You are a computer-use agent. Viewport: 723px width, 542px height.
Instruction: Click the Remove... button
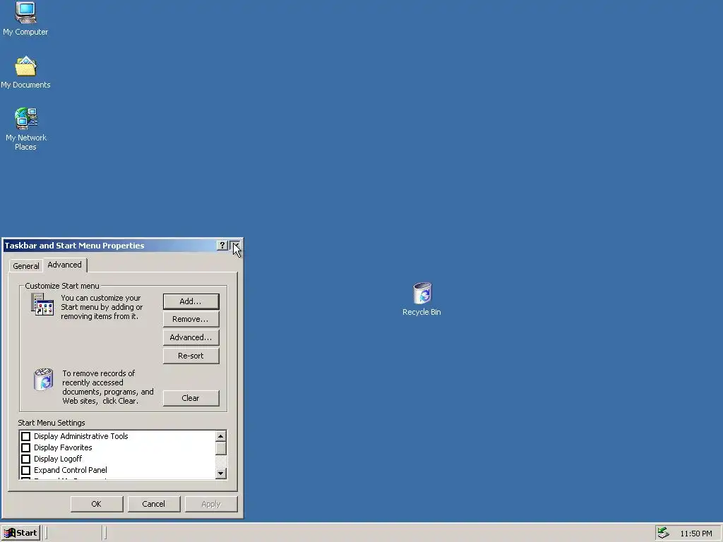click(191, 319)
